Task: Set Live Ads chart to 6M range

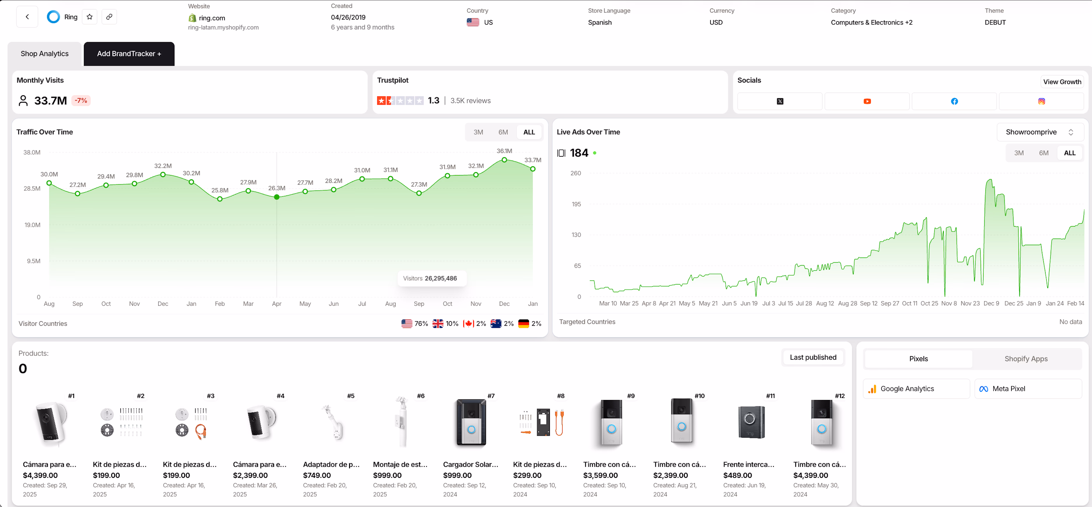Action: click(x=1044, y=153)
